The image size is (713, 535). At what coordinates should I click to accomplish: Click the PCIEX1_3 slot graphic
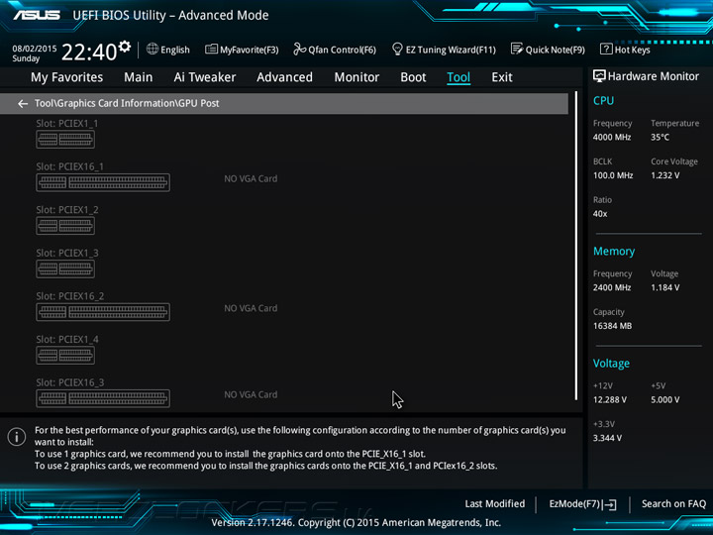[x=65, y=268]
